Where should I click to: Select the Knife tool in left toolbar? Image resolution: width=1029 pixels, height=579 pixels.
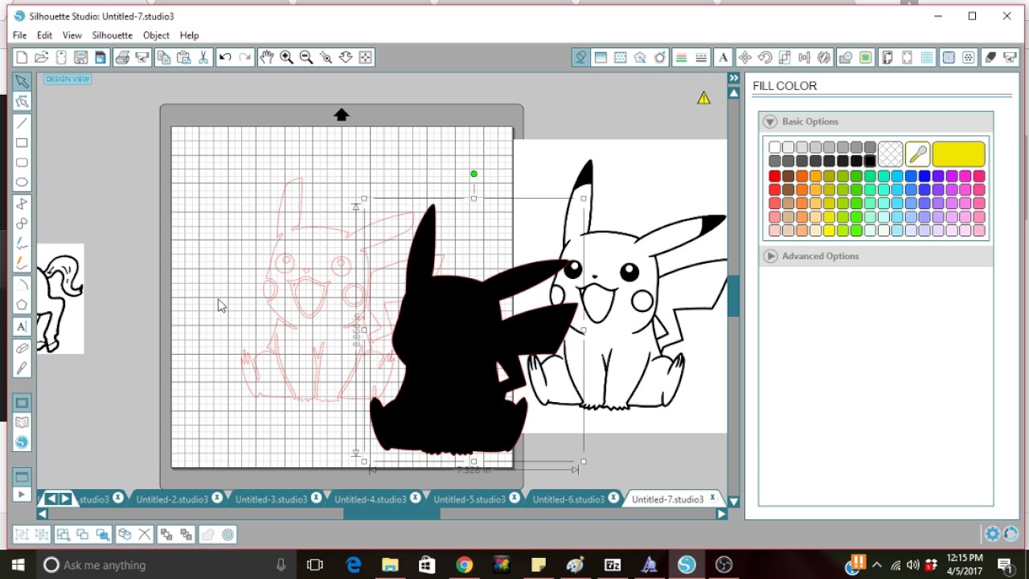tap(22, 368)
